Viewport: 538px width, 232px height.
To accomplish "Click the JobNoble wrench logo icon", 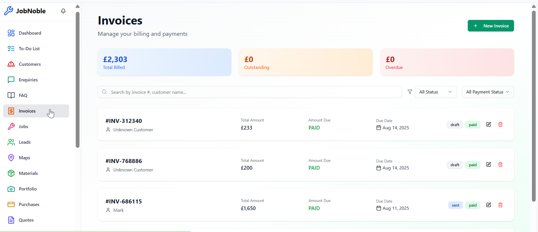I will click(9, 11).
